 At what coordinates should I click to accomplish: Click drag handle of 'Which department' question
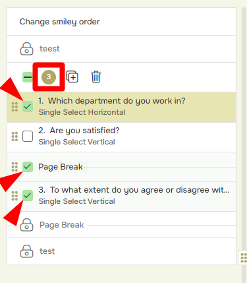point(14,107)
